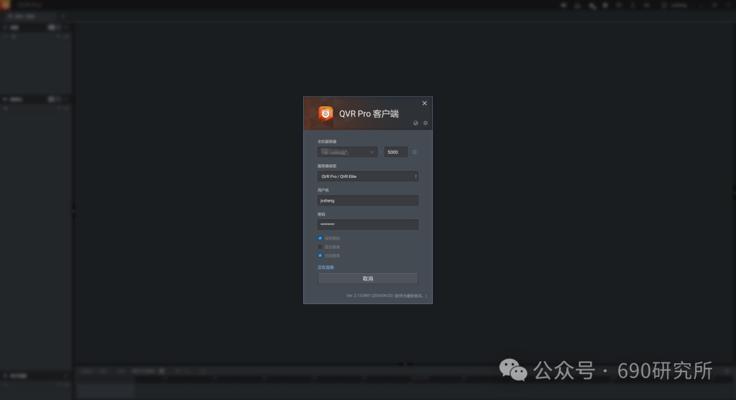Click the 取消 cancel button
Viewport: 736px width, 400px height.
click(367, 279)
